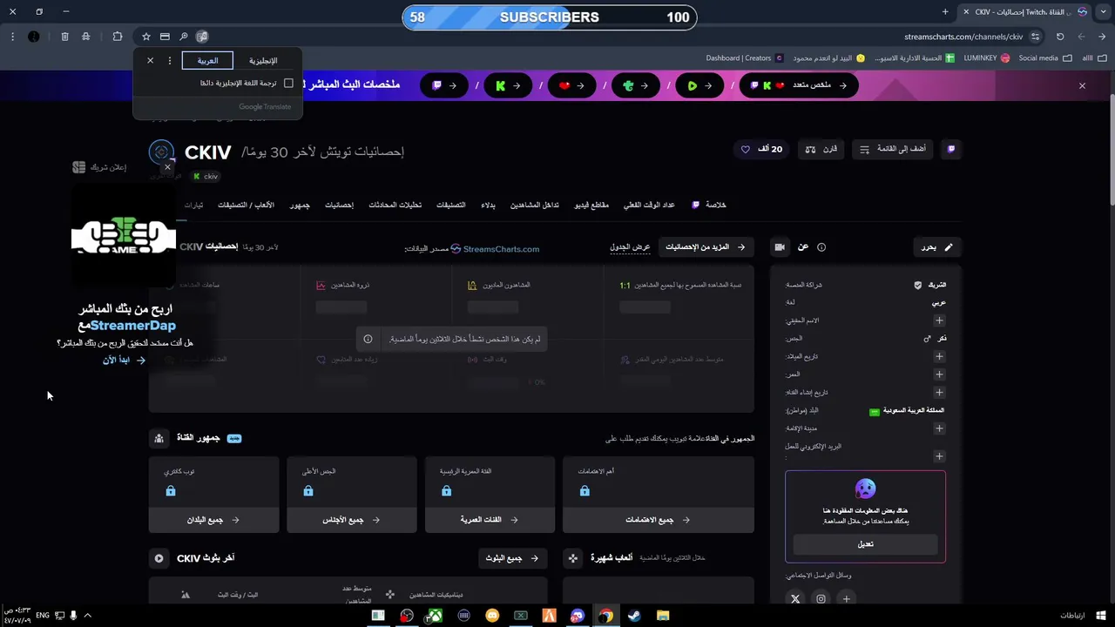
Task: Open the green Trovo pill in banner
Action: [635, 85]
